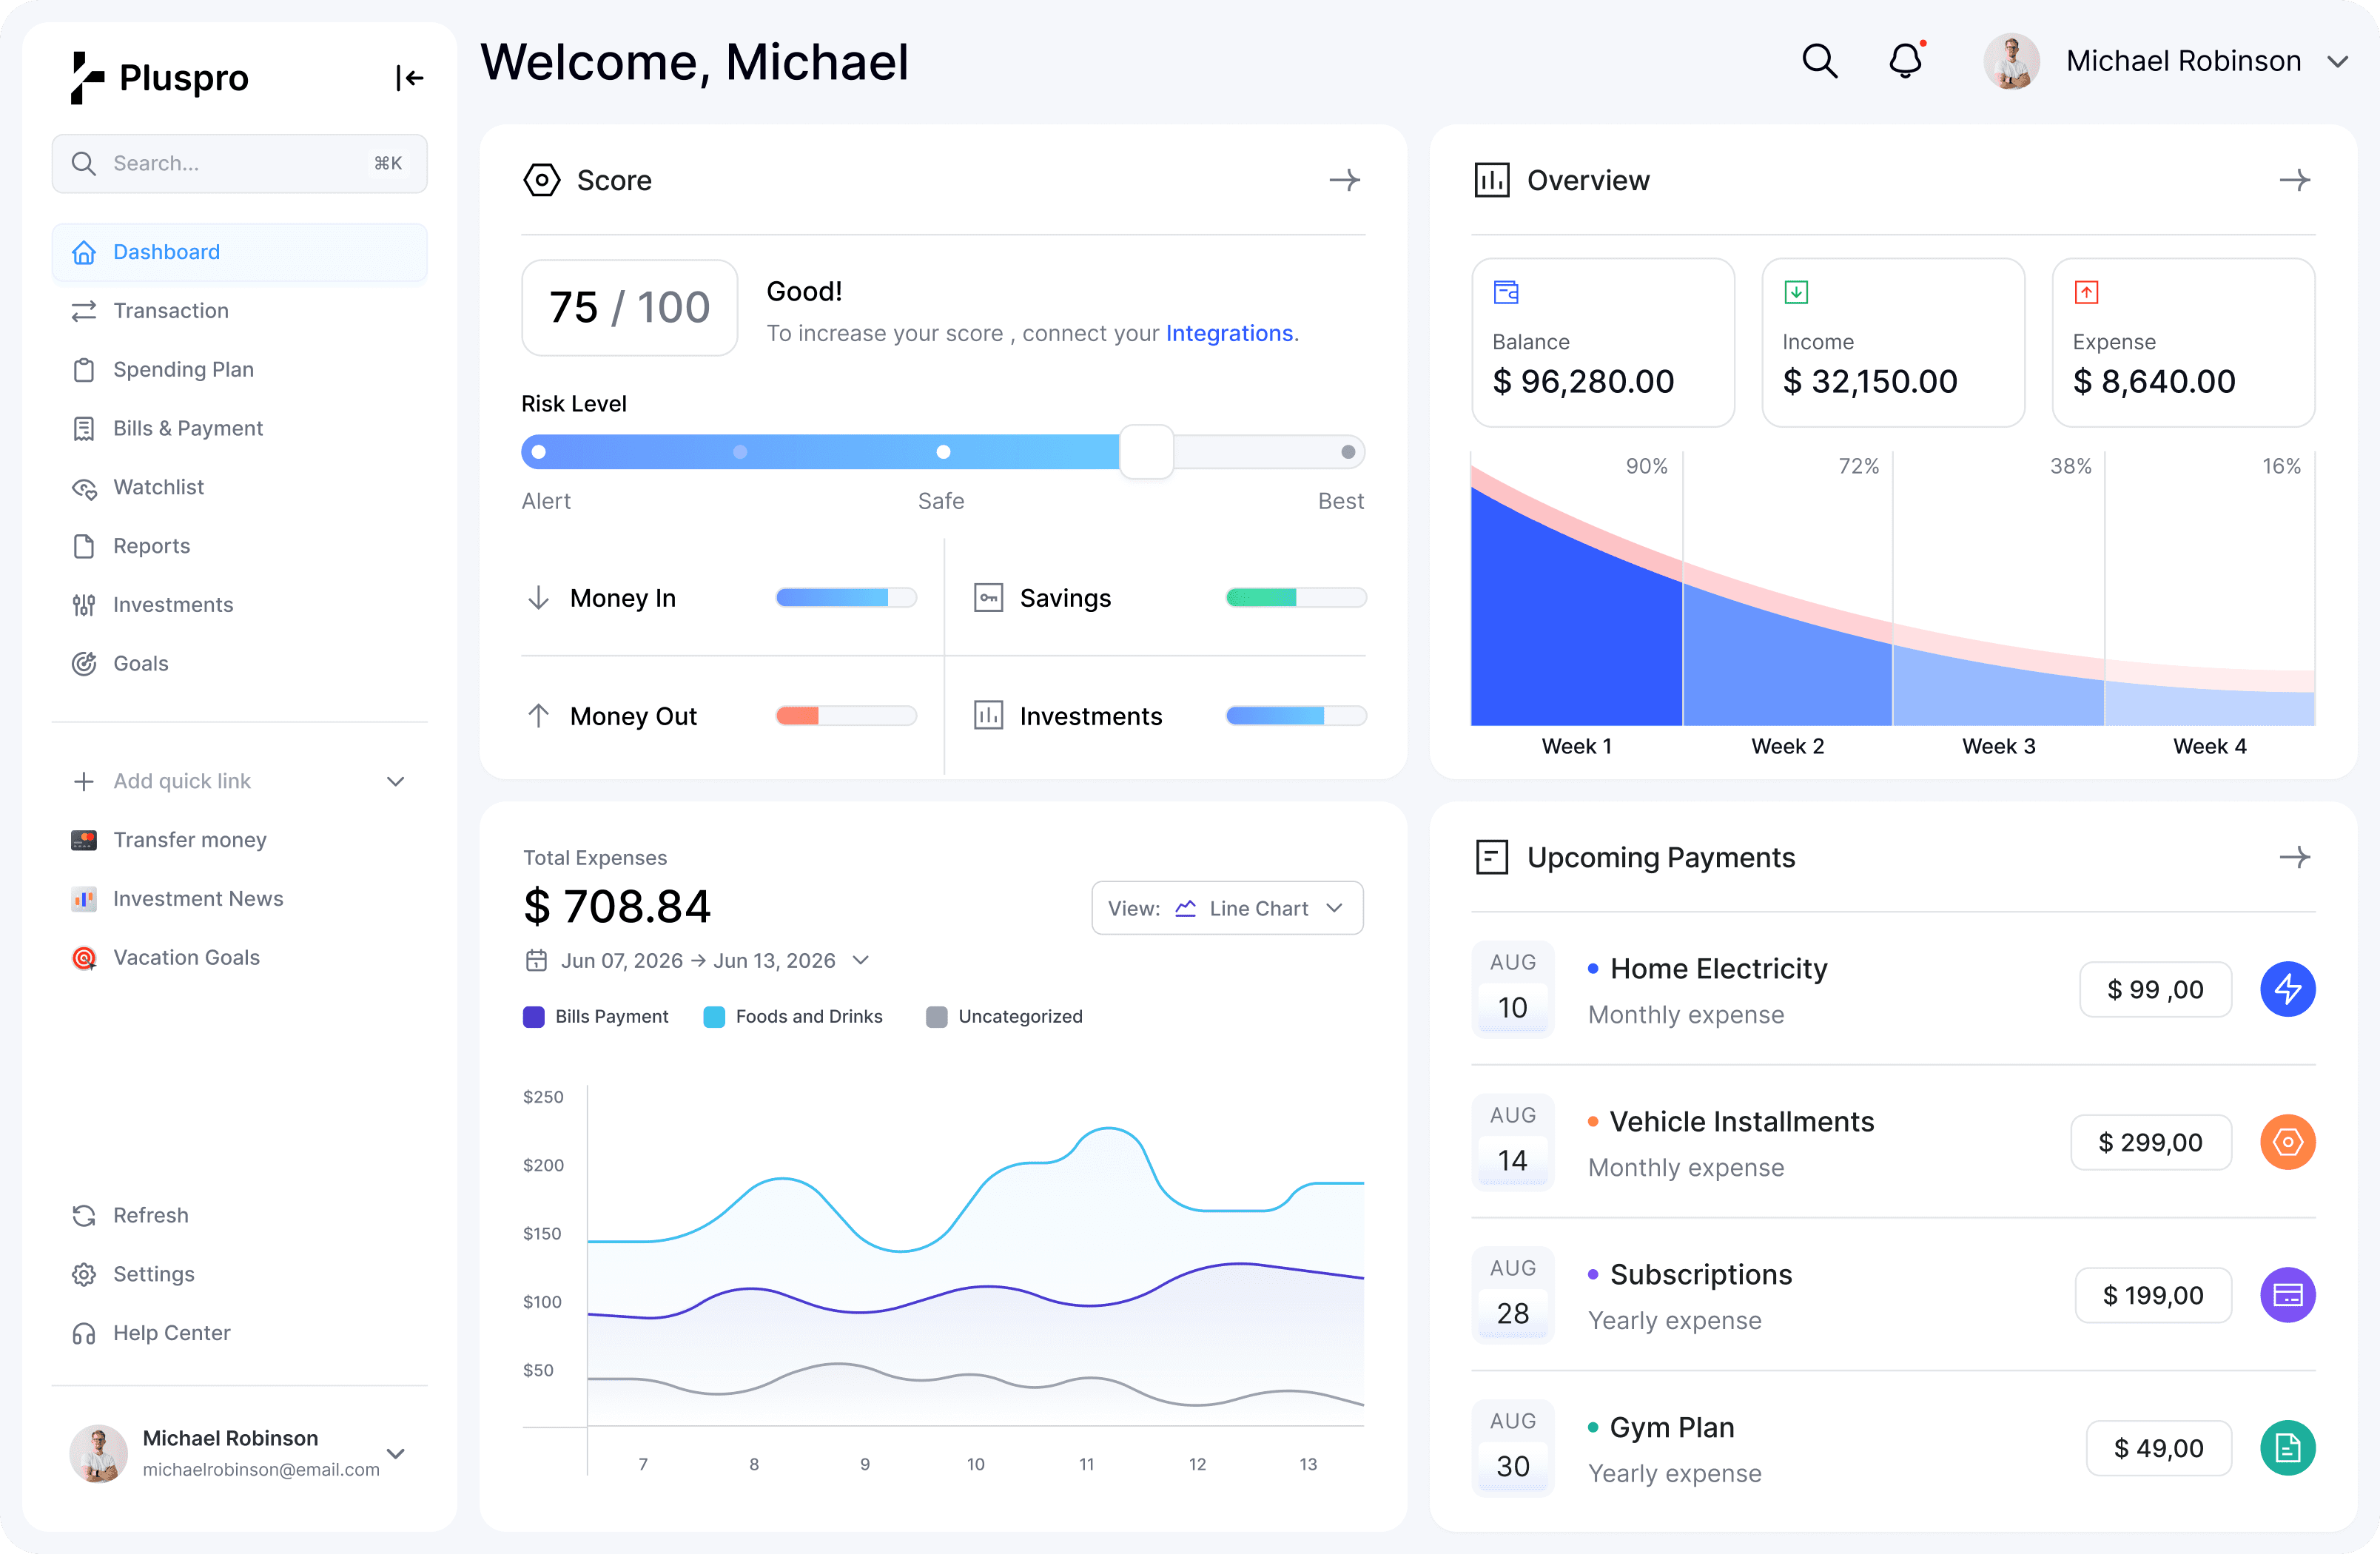Go to Vacation Goals quick link
Screen dimensions: 2380x1554
(186, 957)
